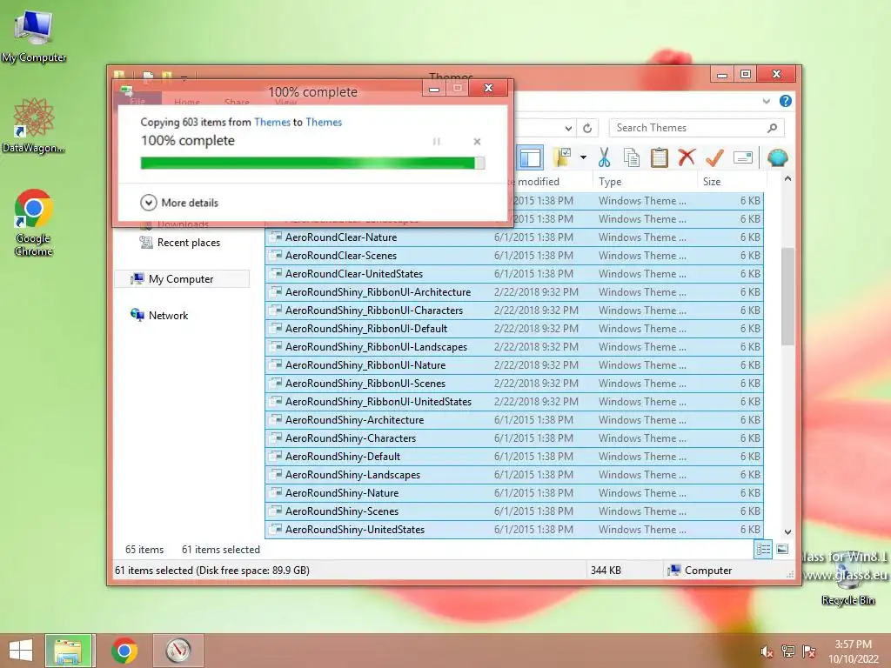Click the magnifier icon in search box
Image resolution: width=891 pixels, height=668 pixels.
click(773, 128)
